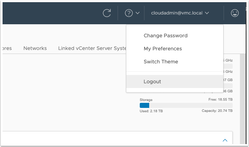The image size is (249, 147).
Task: Click the 'Capacity: 20.74 TB' storage label
Action: point(217,111)
